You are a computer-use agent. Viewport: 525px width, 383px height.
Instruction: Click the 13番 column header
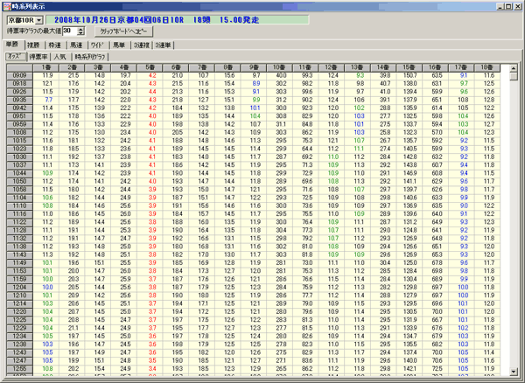pos(358,67)
